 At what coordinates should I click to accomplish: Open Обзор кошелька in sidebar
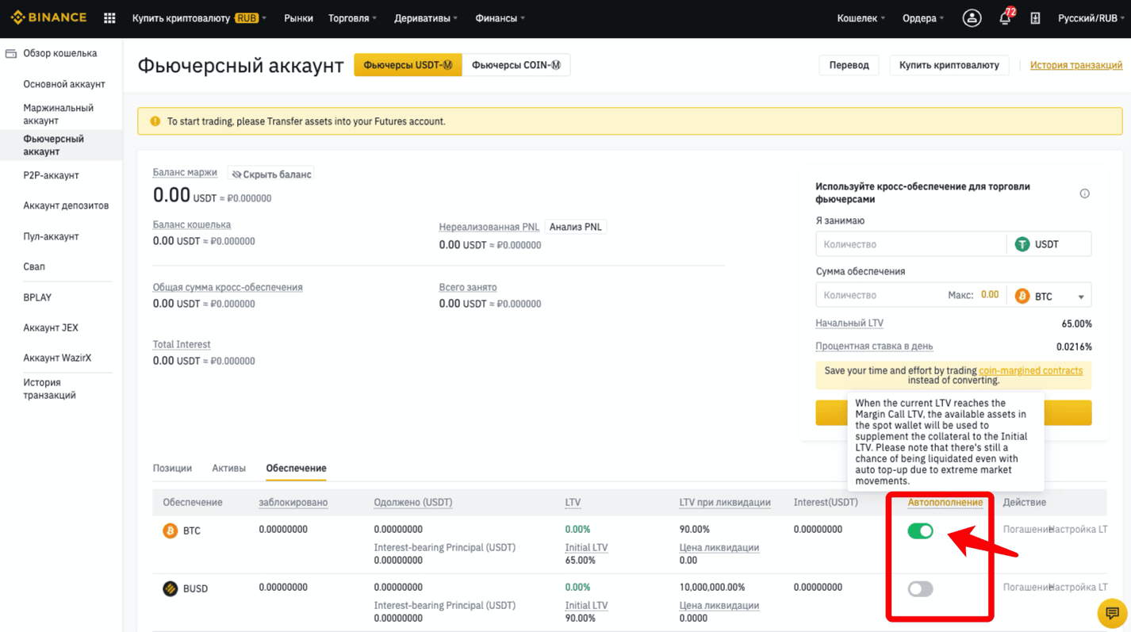click(x=60, y=54)
